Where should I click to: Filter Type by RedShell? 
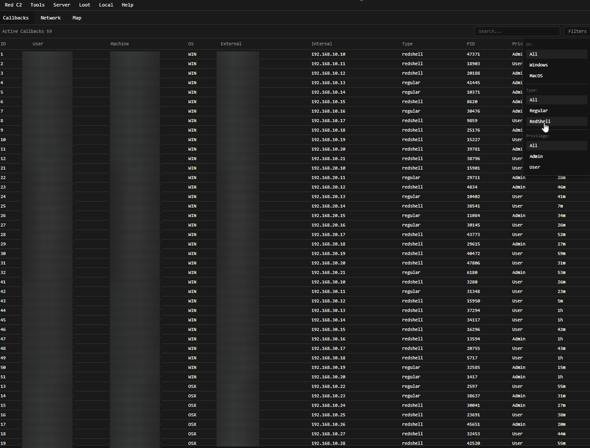556,121
